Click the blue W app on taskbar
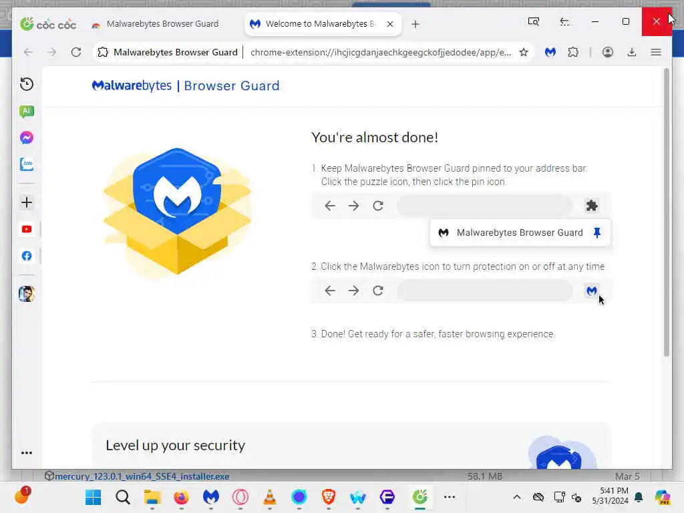Image resolution: width=684 pixels, height=513 pixels. tap(358, 497)
